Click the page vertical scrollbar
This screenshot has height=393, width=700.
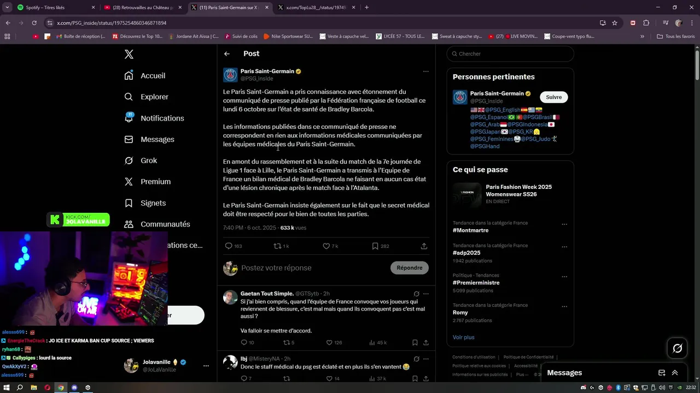point(697,65)
